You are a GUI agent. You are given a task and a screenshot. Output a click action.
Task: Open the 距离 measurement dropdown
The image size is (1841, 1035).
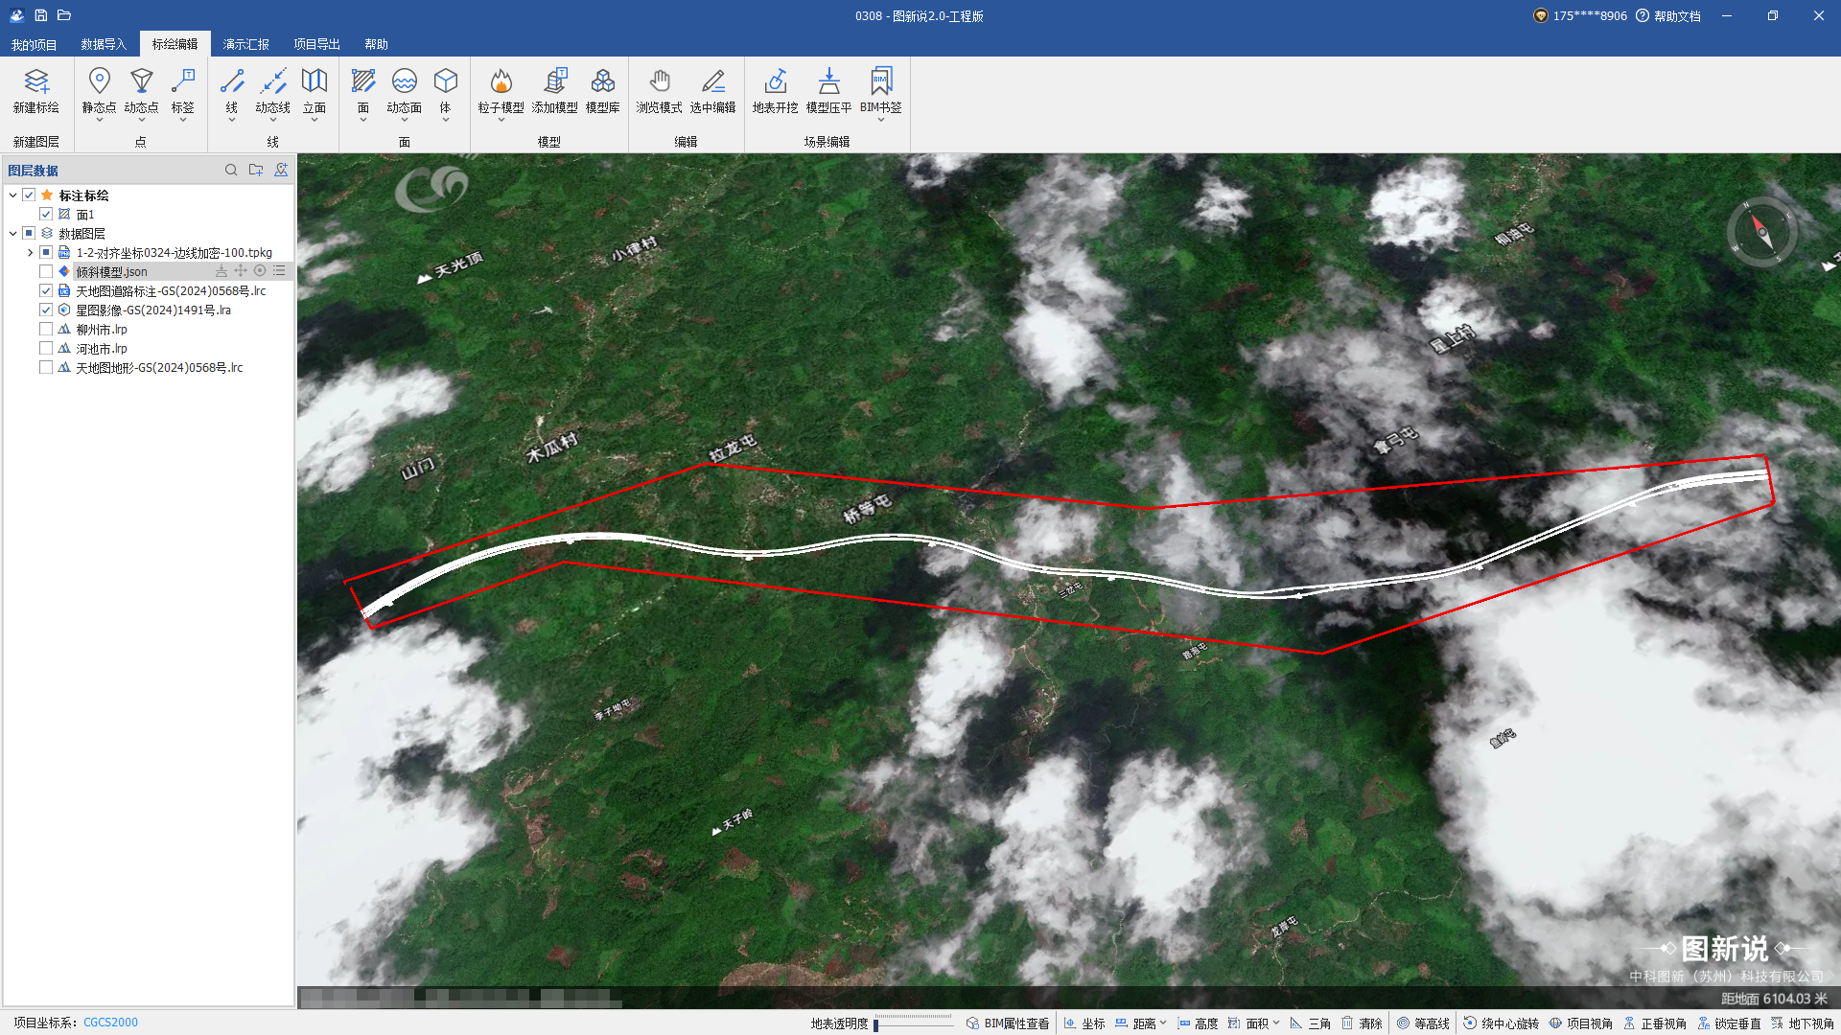pos(1163,1023)
